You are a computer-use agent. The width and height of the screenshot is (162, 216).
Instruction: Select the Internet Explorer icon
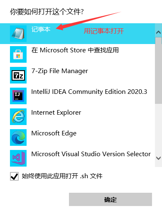click(x=18, y=117)
